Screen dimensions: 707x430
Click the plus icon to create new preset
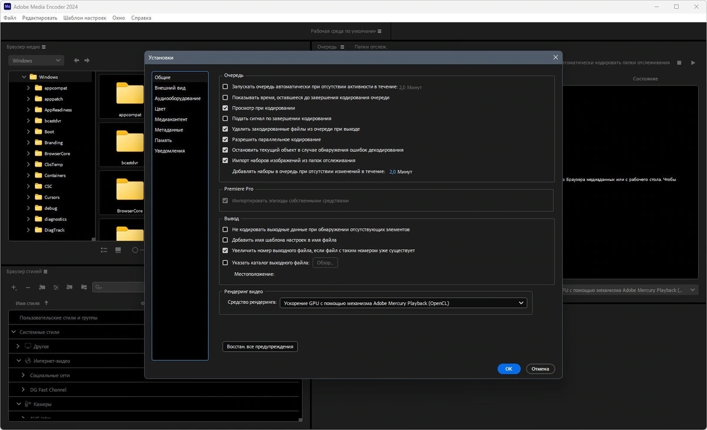pyautogui.click(x=14, y=287)
